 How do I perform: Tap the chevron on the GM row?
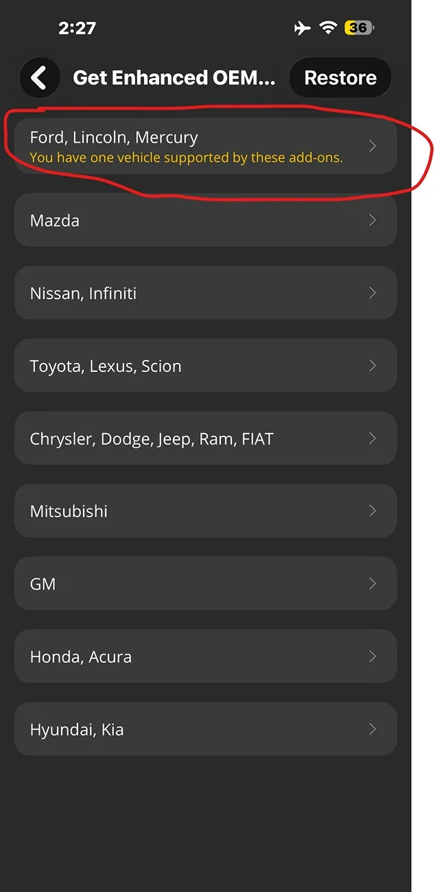click(x=373, y=584)
